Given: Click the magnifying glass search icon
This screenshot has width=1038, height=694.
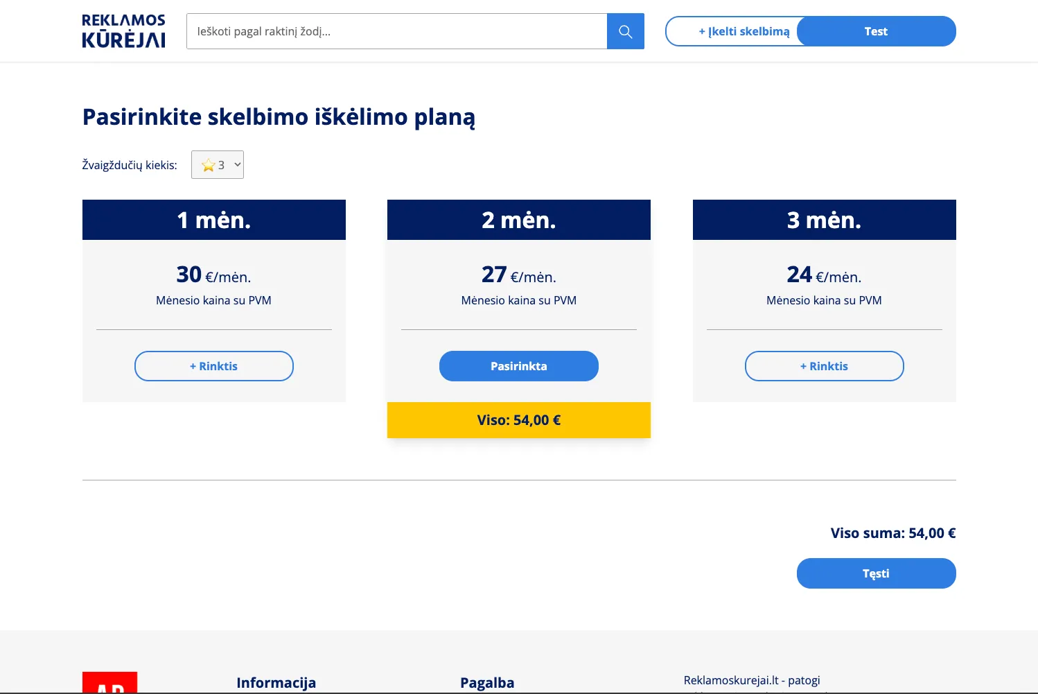Looking at the screenshot, I should pyautogui.click(x=625, y=31).
